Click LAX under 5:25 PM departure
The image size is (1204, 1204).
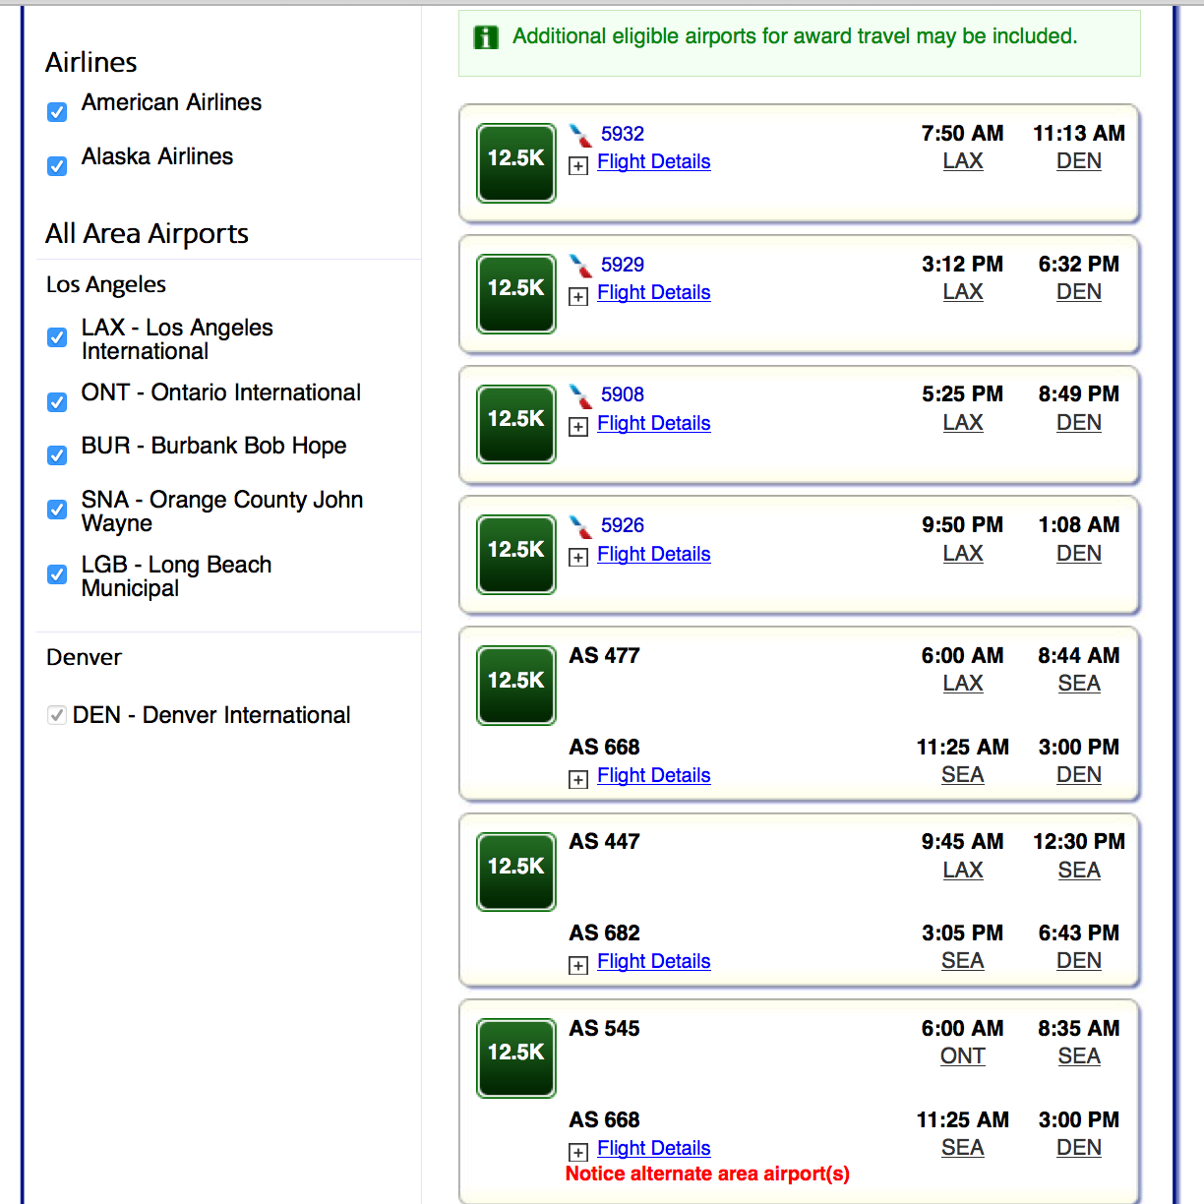[963, 423]
